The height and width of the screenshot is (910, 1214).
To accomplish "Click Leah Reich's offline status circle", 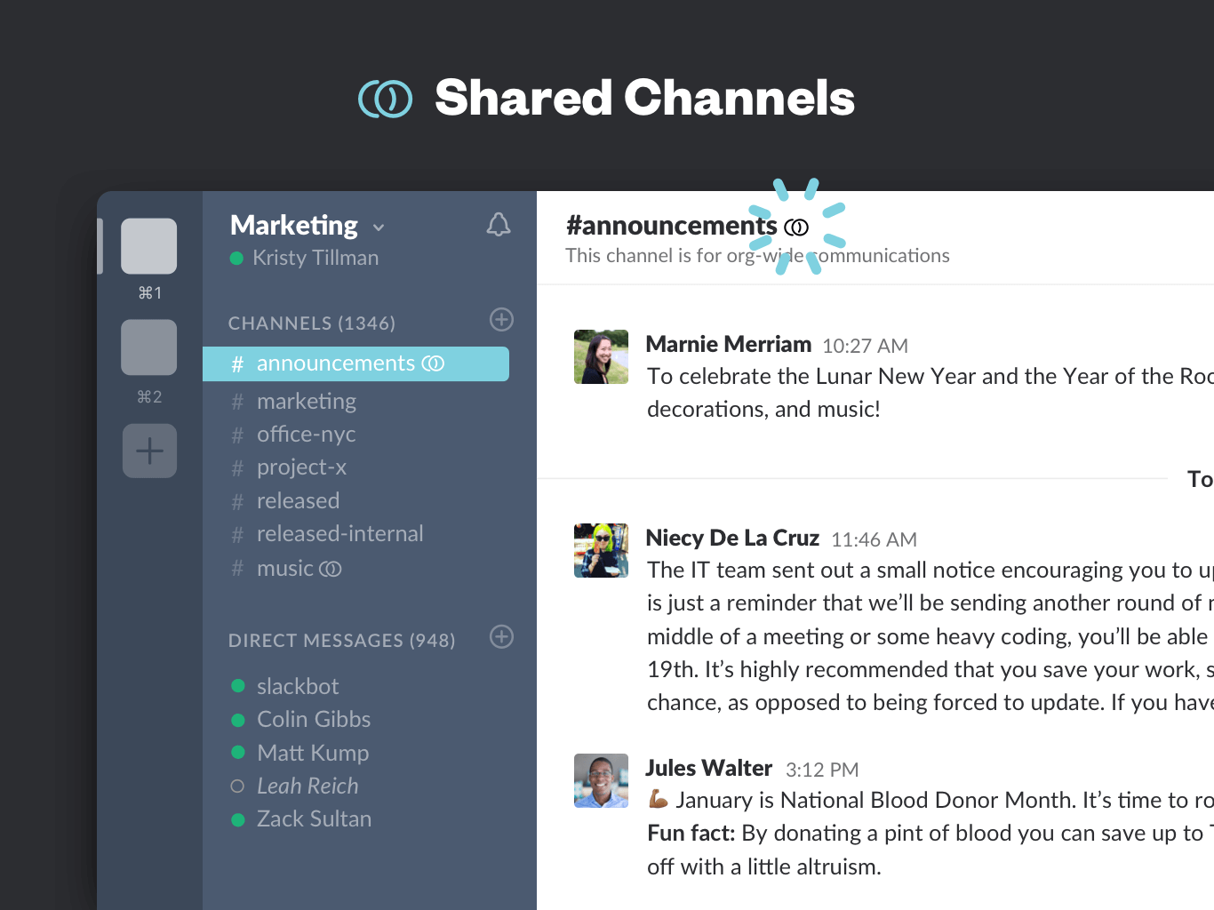I will pos(236,786).
